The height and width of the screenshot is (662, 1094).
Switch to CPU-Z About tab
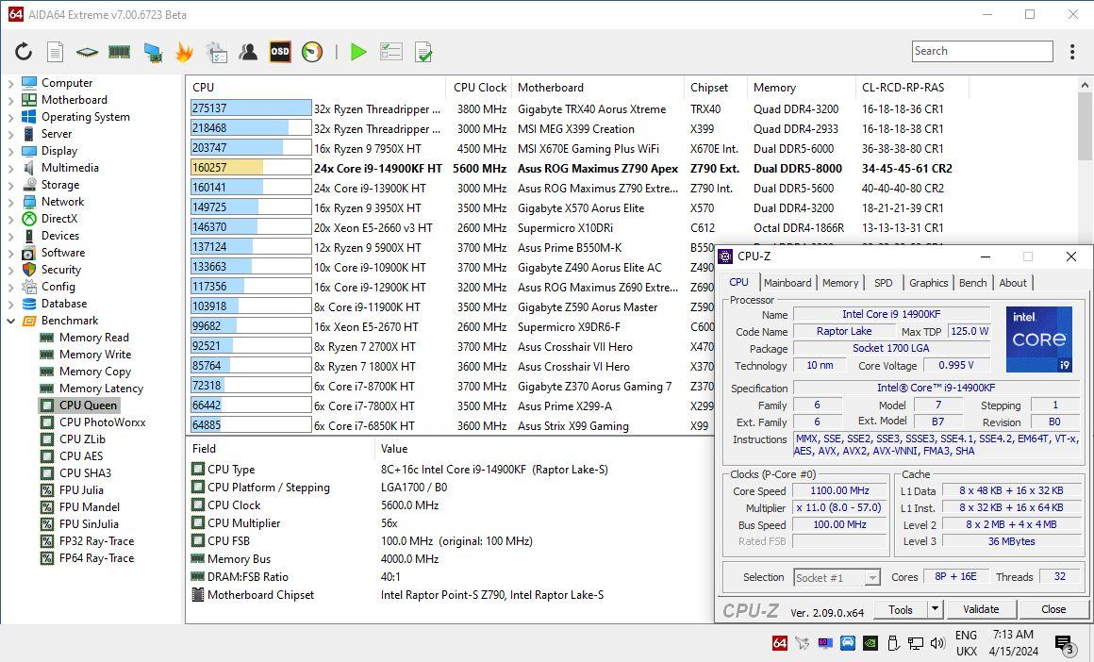coord(1013,283)
